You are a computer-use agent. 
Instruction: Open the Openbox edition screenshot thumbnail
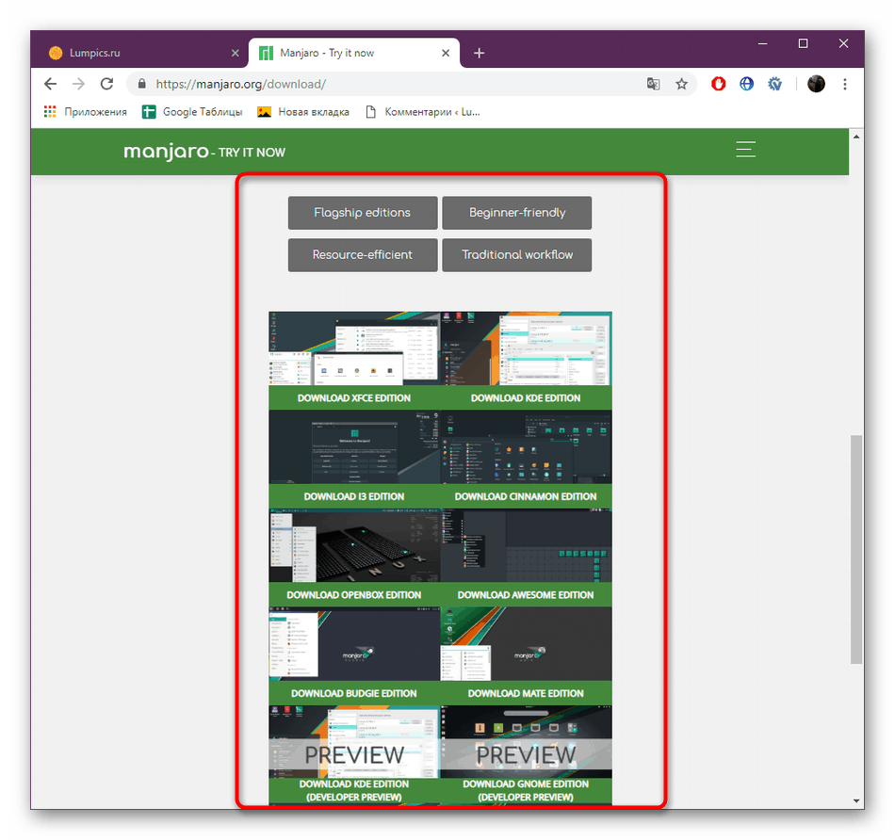tap(354, 545)
